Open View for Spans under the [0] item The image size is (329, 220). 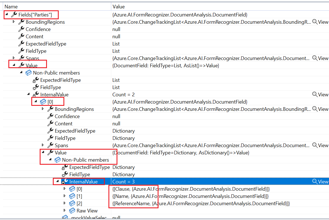[x=320, y=145]
